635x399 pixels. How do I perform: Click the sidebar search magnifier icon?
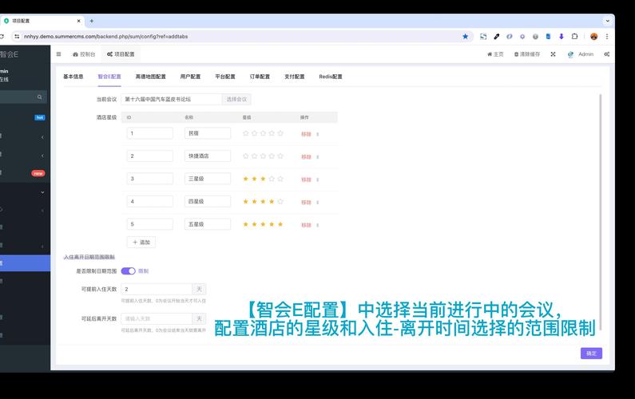40,97
